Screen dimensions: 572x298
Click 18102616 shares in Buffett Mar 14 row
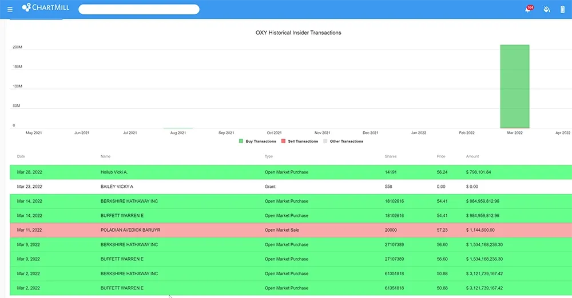point(394,216)
